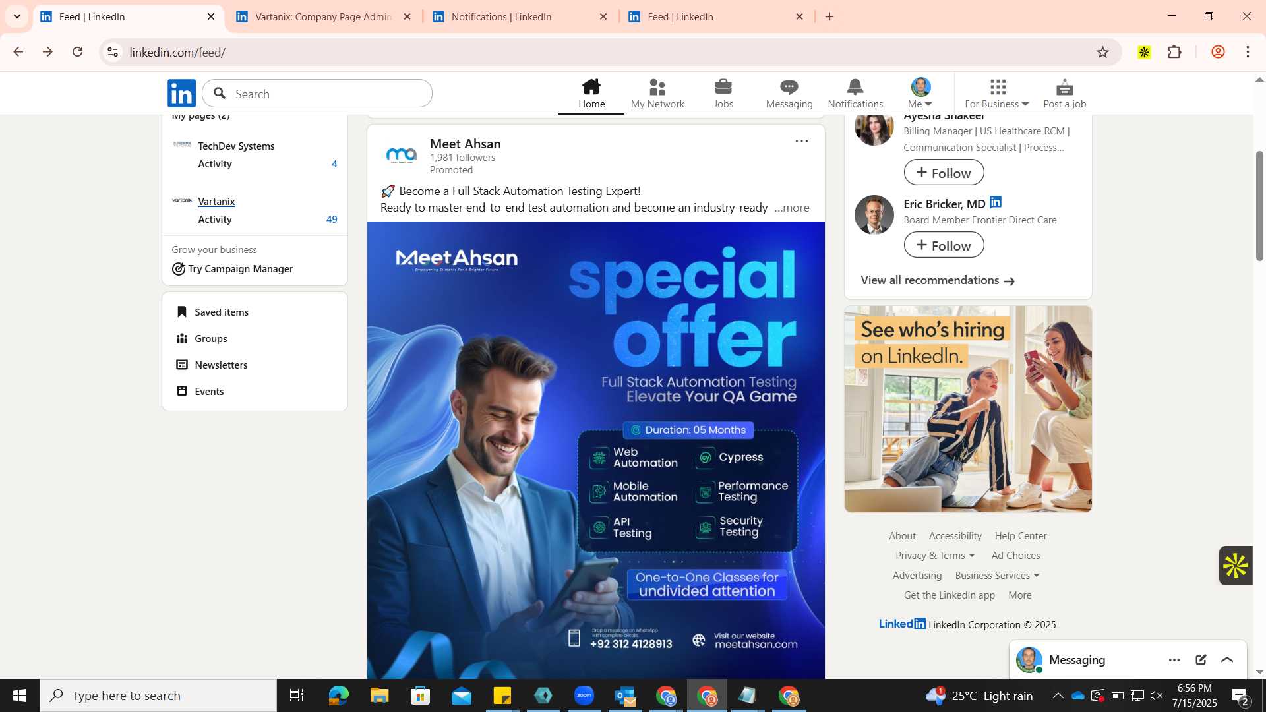
Task: Open post options on Meet Ahsan ad
Action: point(801,141)
